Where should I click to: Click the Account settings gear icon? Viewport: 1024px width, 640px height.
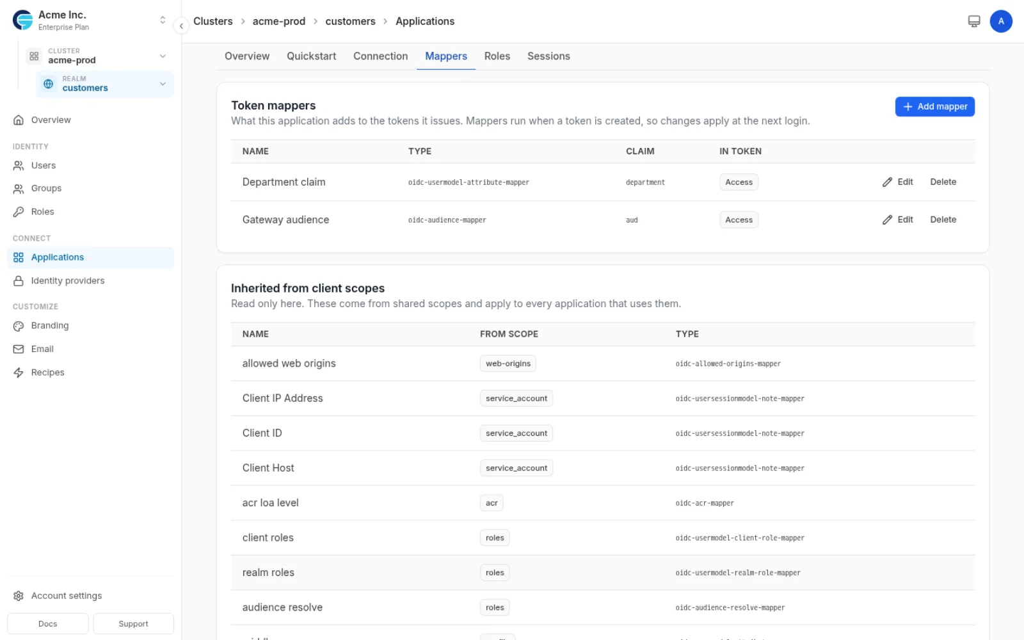[x=19, y=596]
